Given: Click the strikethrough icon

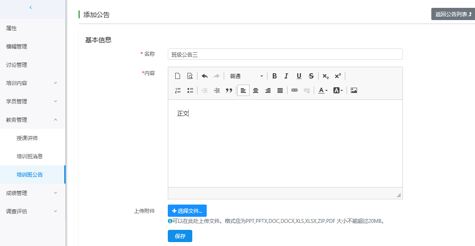Looking at the screenshot, I should [311, 76].
